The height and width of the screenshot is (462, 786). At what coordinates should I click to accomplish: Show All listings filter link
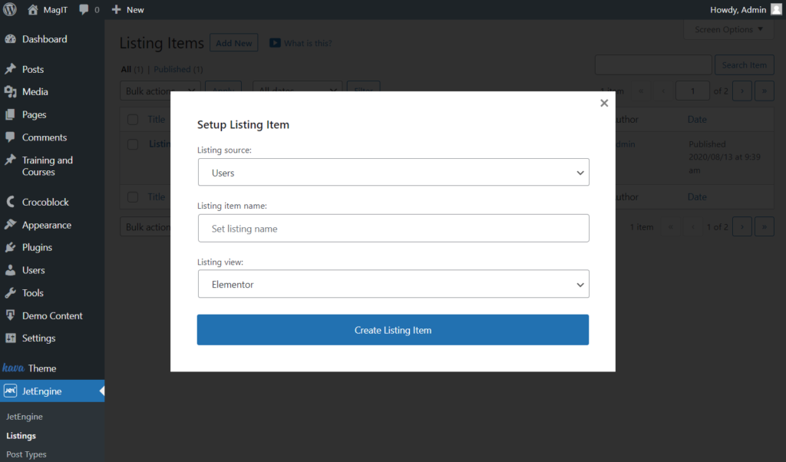click(126, 69)
